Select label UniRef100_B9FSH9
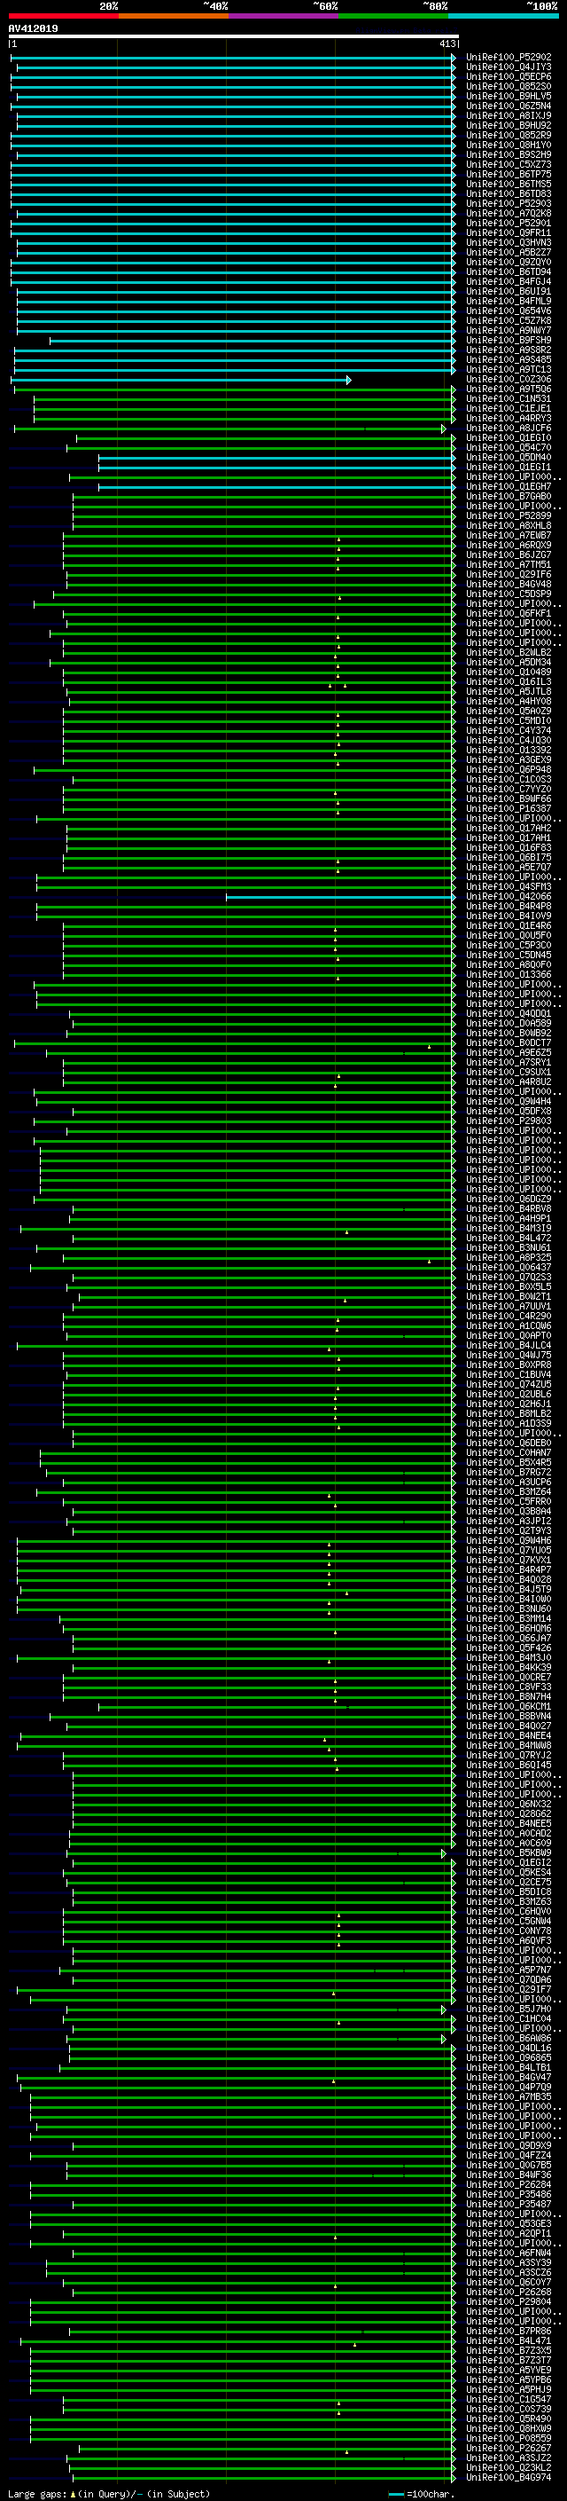This screenshot has width=567, height=2501. (509, 341)
